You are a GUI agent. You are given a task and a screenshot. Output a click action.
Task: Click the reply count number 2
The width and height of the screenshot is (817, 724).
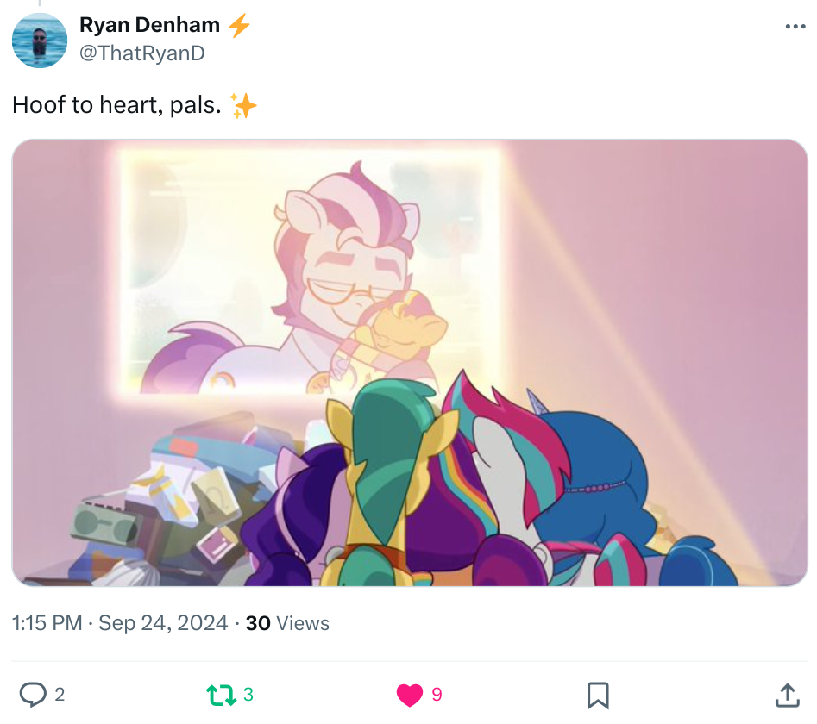tap(60, 695)
